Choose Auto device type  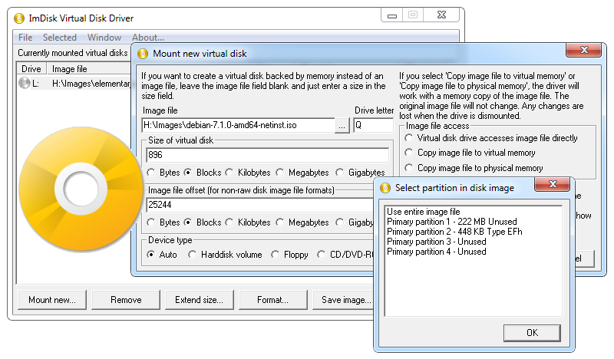coord(162,255)
